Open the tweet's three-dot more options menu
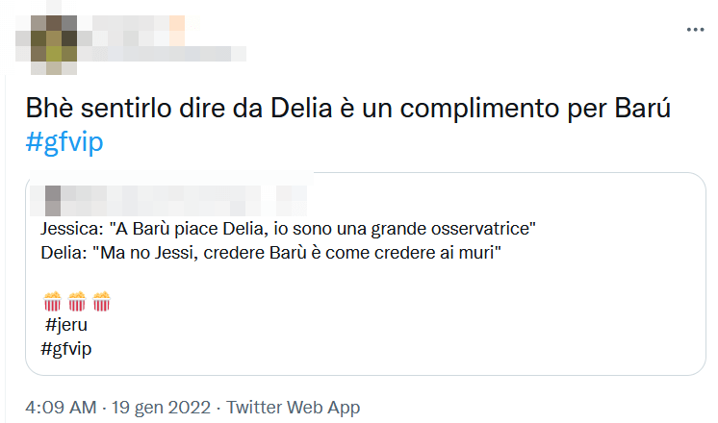The height and width of the screenshot is (423, 718). [x=695, y=30]
